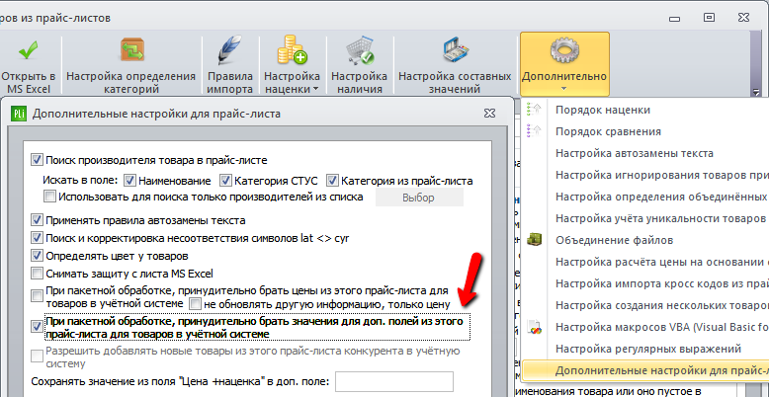Click icon next to Порядок наценки

[x=534, y=110]
